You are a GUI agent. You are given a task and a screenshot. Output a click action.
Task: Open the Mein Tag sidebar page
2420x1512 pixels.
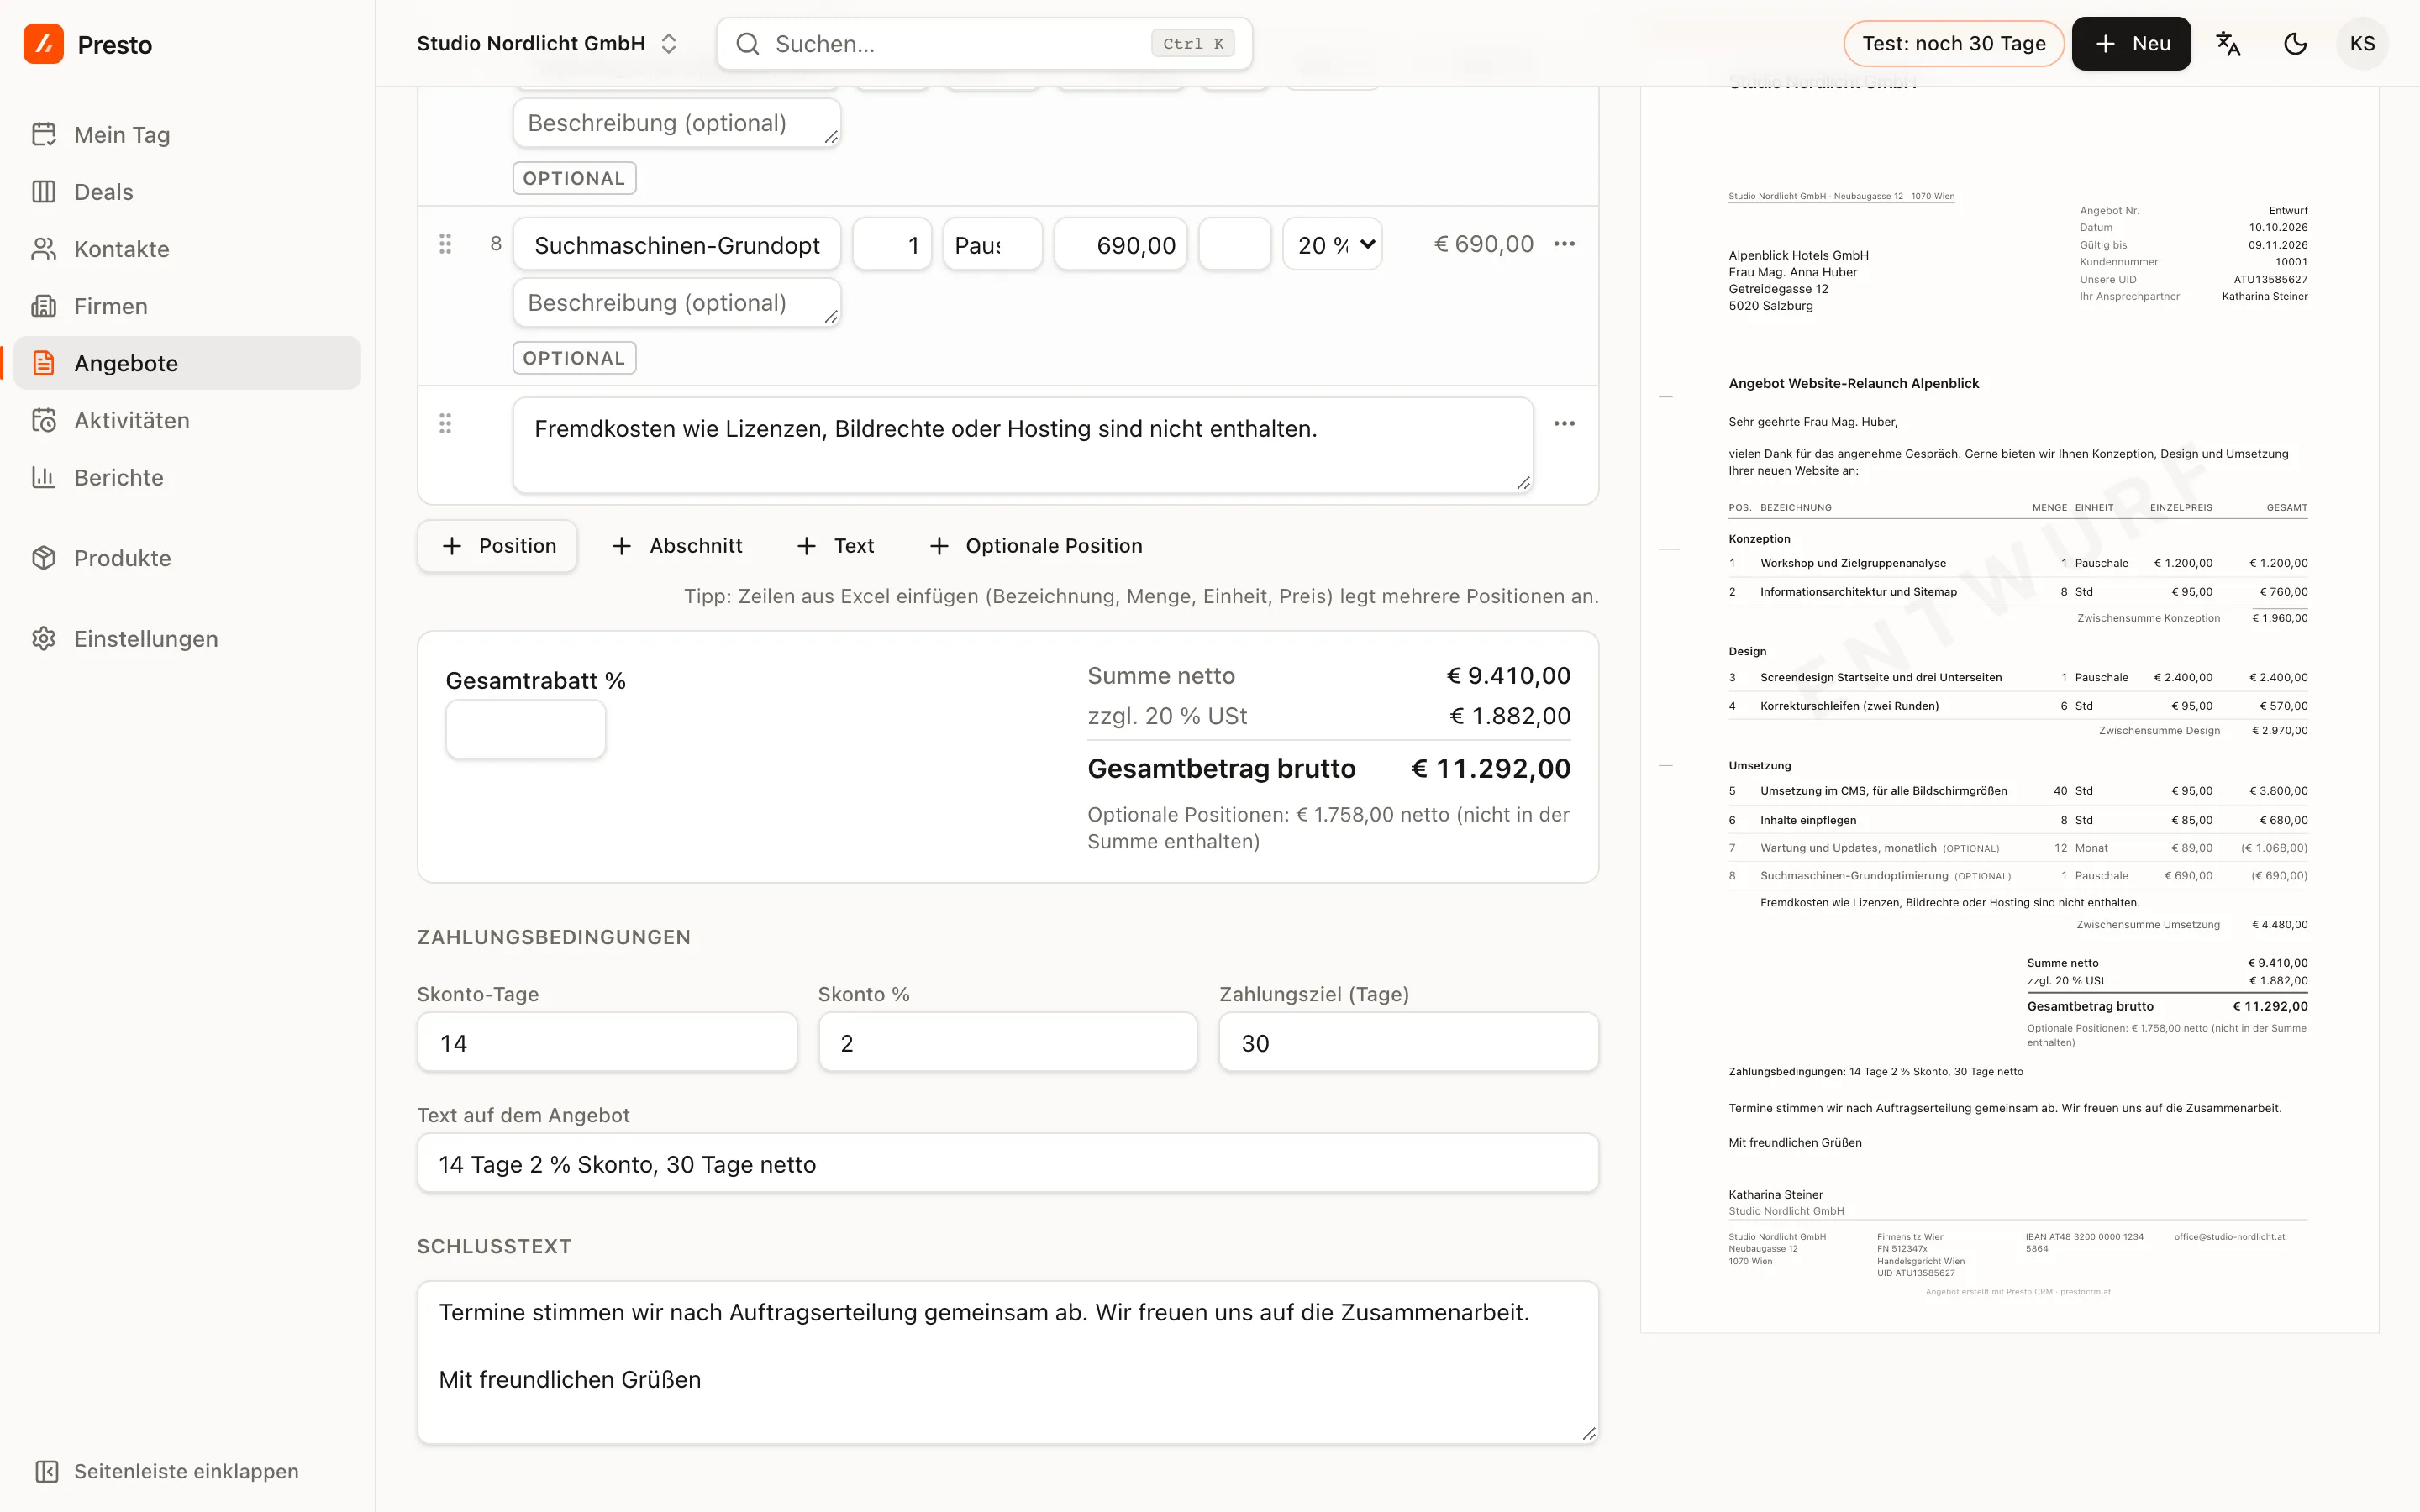point(187,135)
